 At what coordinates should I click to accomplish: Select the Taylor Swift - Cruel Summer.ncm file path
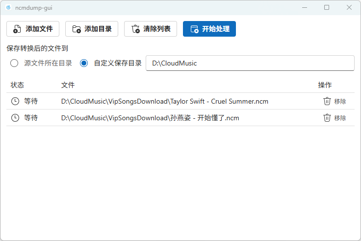[164, 101]
